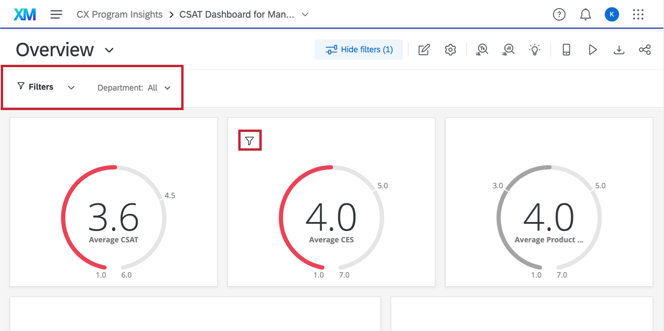The image size is (664, 331).
Task: Click CSAT Dashboard for Man... breadcrumb
Action: tap(237, 14)
